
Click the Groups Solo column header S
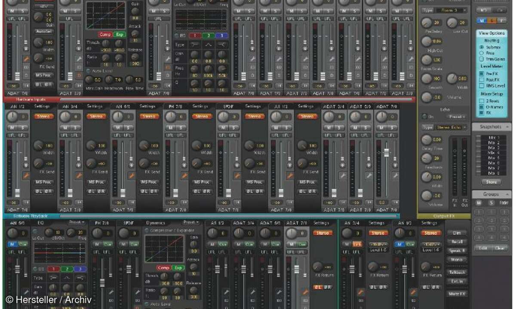click(491, 203)
